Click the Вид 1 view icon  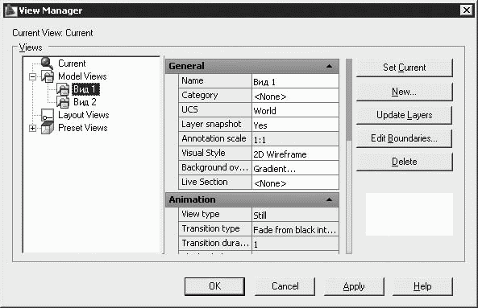coord(63,89)
